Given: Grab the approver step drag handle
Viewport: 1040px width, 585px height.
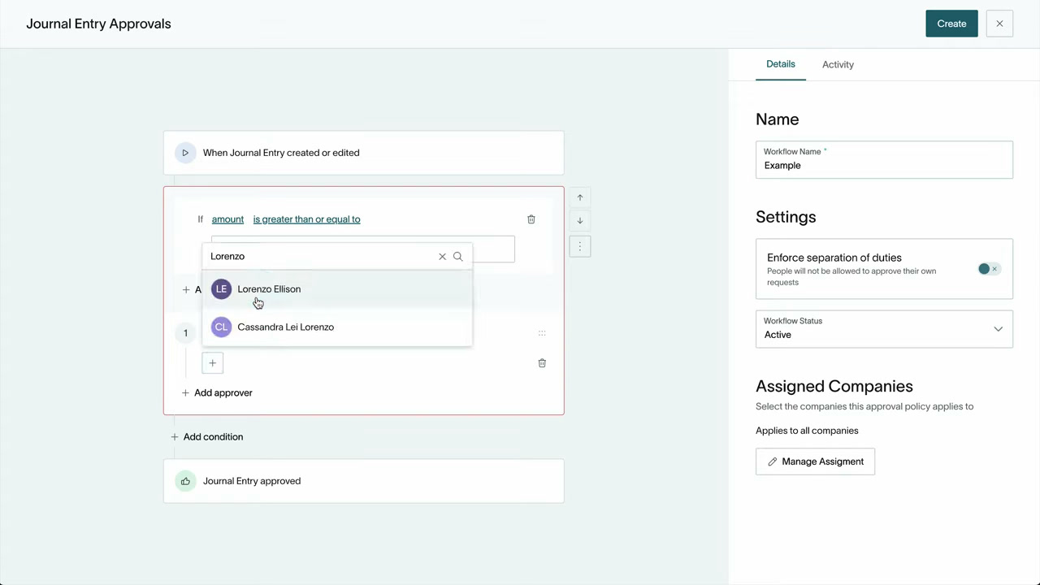Looking at the screenshot, I should (x=542, y=333).
